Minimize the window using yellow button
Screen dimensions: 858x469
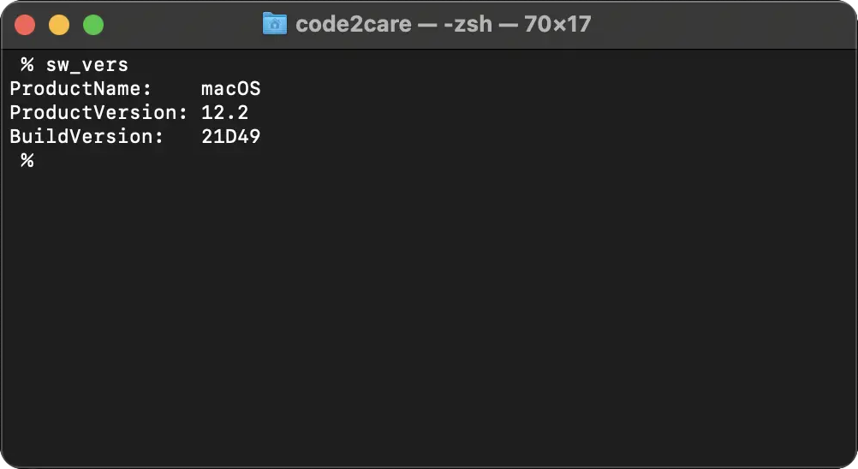59,25
